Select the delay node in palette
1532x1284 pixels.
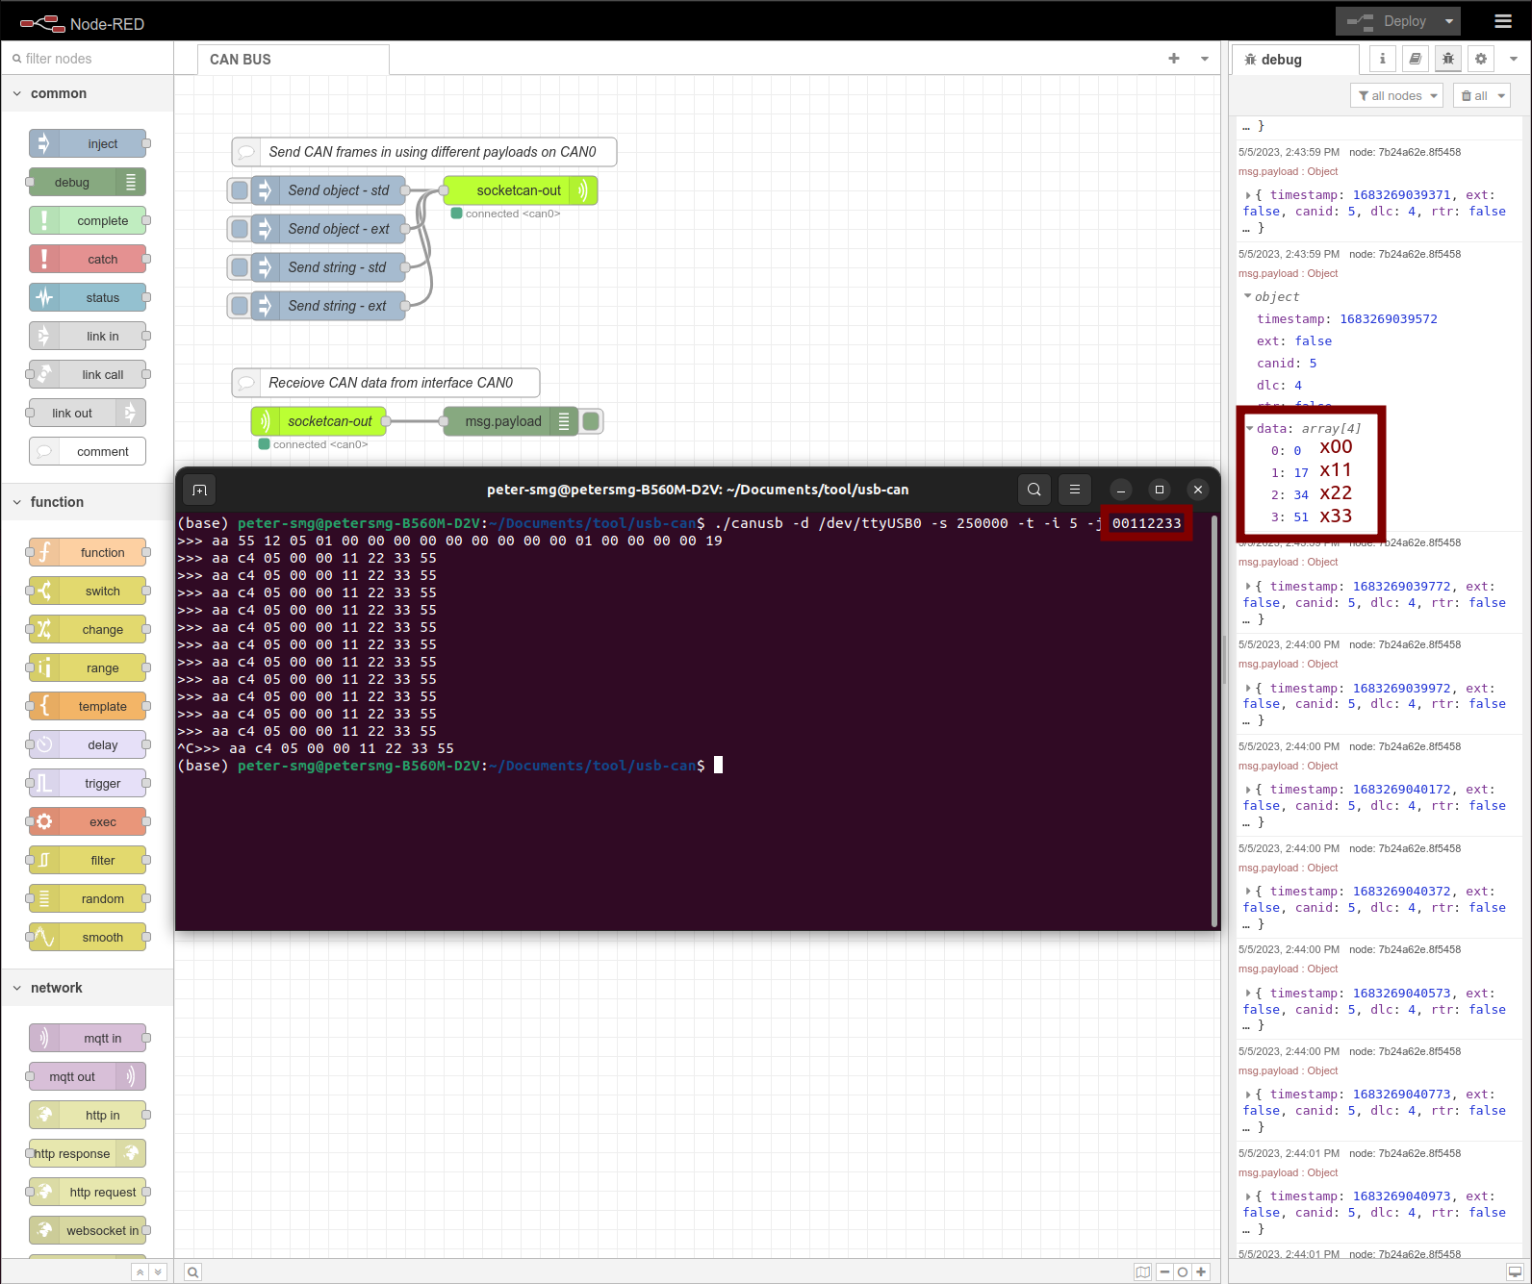(x=88, y=744)
